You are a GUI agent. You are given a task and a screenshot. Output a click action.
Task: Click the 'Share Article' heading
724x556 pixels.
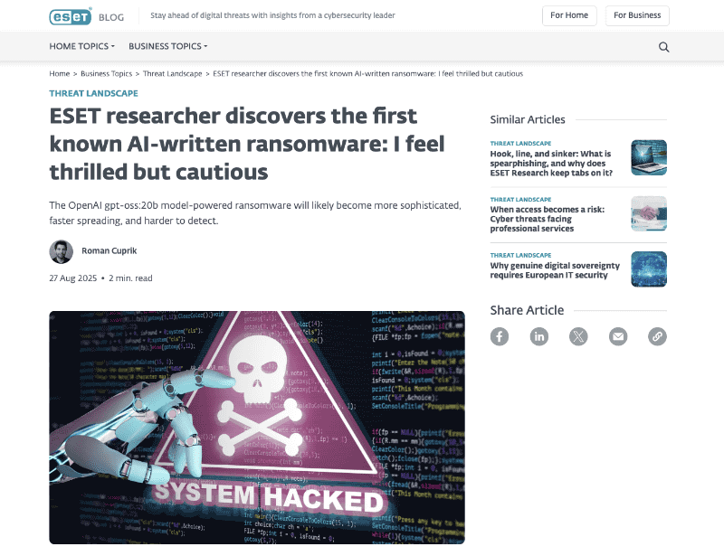tap(527, 310)
